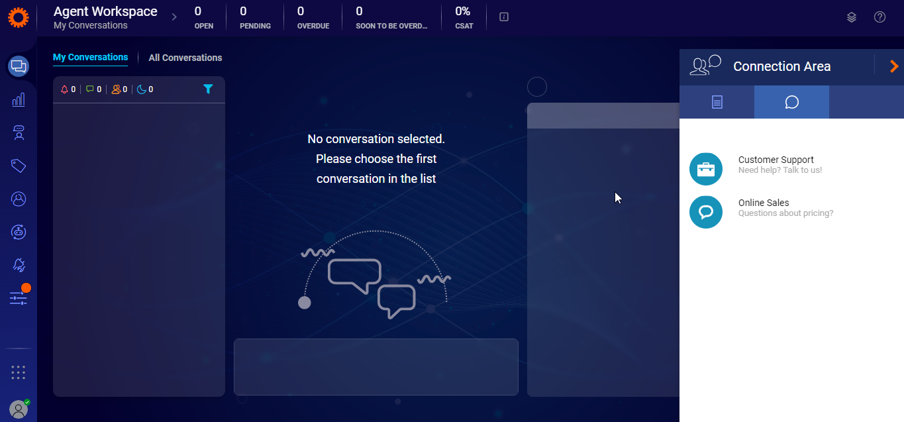Open the document tab in Connection Area
Screen dimensions: 904x422
(x=717, y=102)
